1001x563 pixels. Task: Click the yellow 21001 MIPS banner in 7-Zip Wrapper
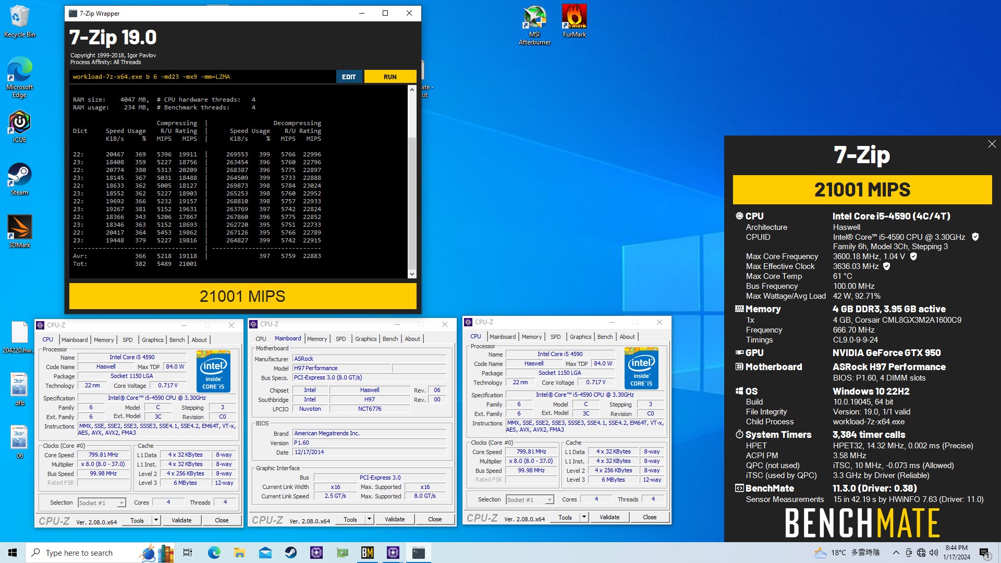pyautogui.click(x=242, y=296)
